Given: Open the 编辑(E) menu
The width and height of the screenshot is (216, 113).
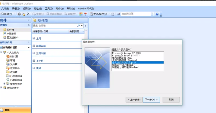Looking at the screenshot, I should (x=16, y=9).
